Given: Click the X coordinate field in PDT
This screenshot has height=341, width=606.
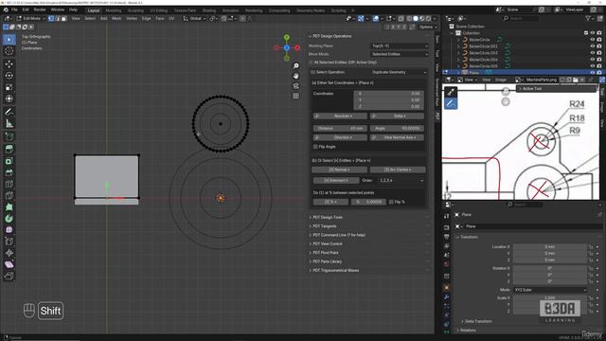Looking at the screenshot, I should point(388,94).
